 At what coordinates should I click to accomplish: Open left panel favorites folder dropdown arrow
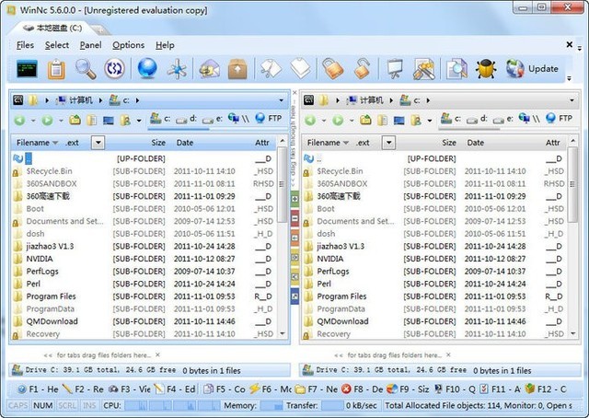139,121
